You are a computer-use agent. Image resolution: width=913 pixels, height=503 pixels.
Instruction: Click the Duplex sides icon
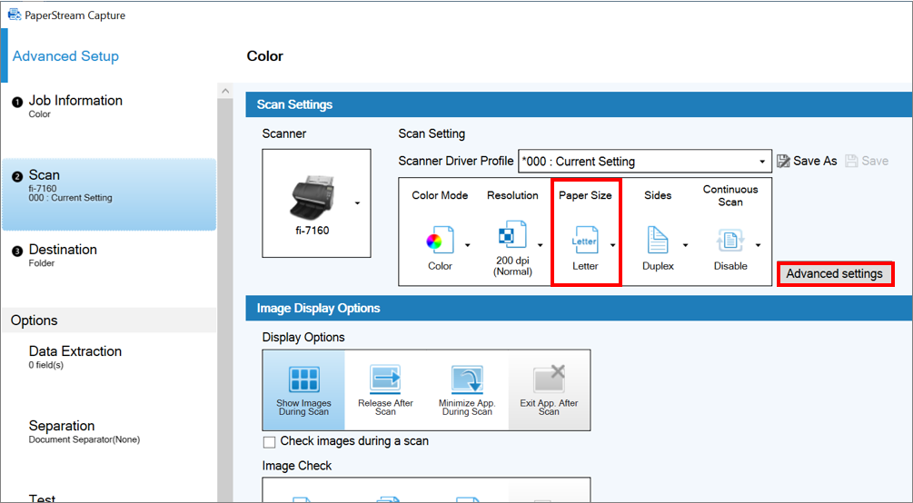pos(658,240)
